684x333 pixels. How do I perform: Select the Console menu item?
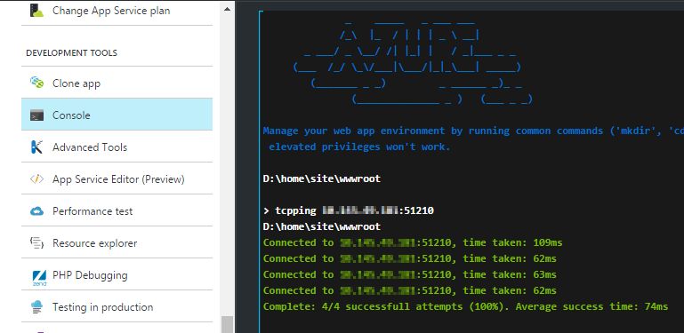117,115
